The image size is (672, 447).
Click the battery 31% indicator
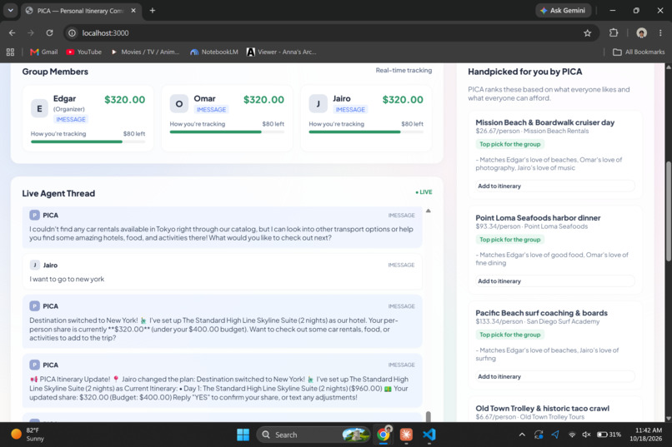pyautogui.click(x=609, y=435)
